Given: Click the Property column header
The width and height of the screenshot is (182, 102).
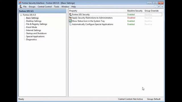Looking at the screenshot, I should (73, 11).
